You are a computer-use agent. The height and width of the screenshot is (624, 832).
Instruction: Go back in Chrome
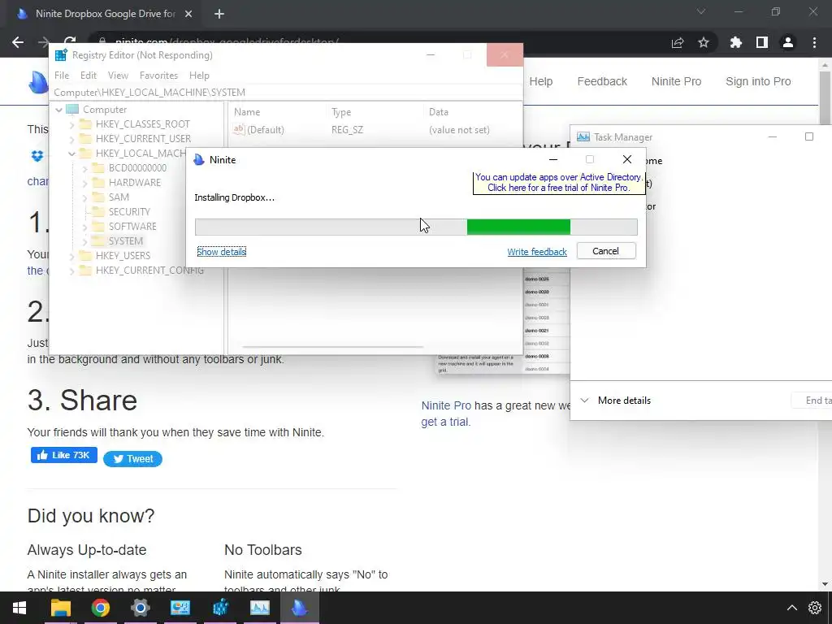point(18,42)
